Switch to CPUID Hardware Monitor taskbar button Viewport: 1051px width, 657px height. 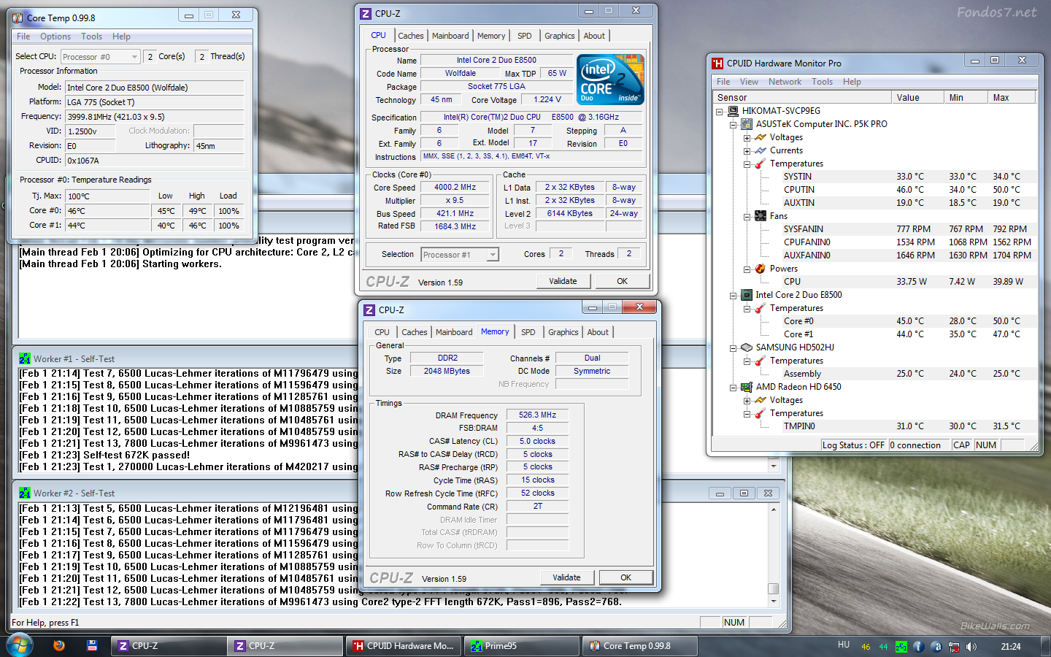[x=404, y=646]
